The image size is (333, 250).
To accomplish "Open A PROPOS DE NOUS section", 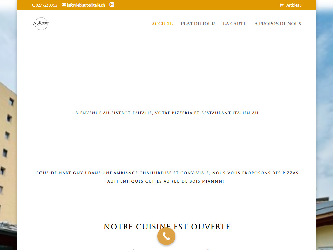I will (278, 24).
